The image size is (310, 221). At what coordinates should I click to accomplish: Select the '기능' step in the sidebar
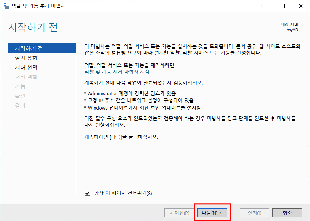click(x=20, y=86)
